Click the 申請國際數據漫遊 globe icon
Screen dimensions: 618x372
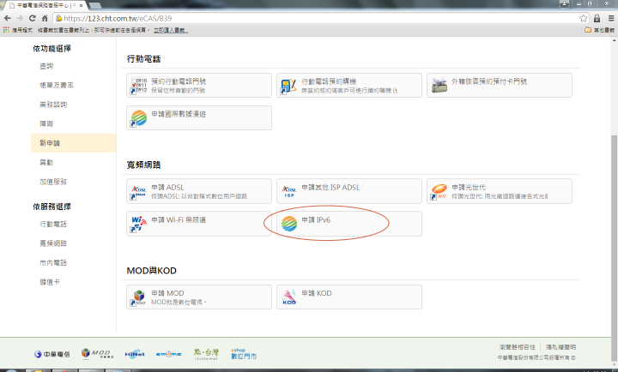pos(139,118)
